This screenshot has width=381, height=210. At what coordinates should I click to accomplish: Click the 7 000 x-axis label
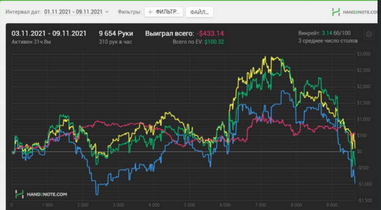[261, 205]
